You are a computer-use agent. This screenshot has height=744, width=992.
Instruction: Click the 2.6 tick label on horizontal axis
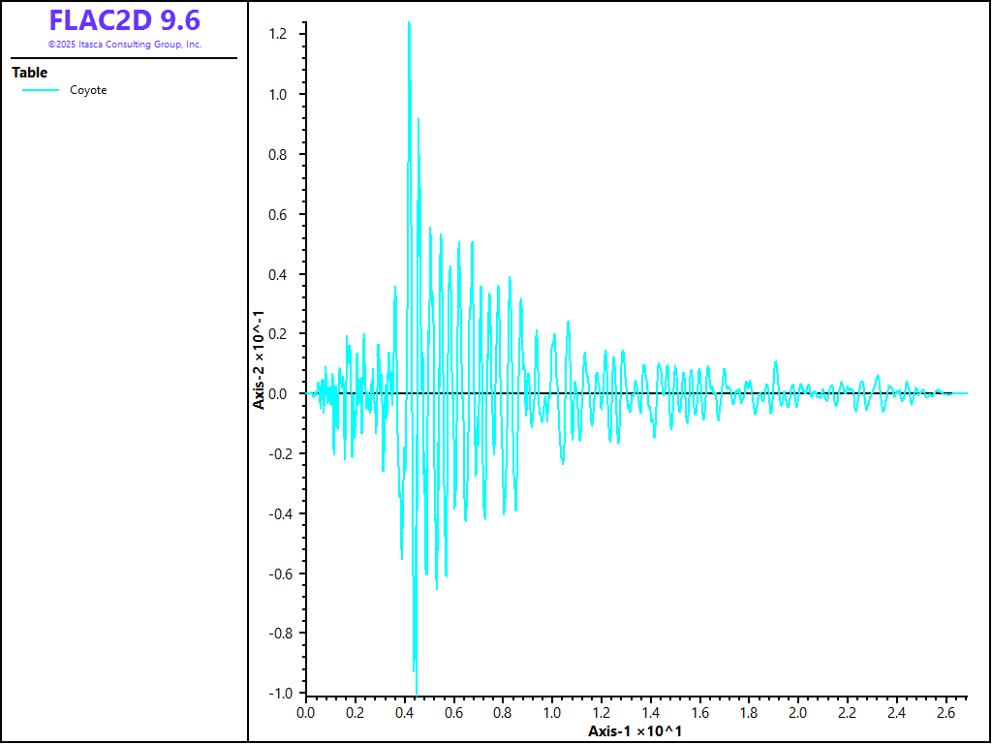945,714
